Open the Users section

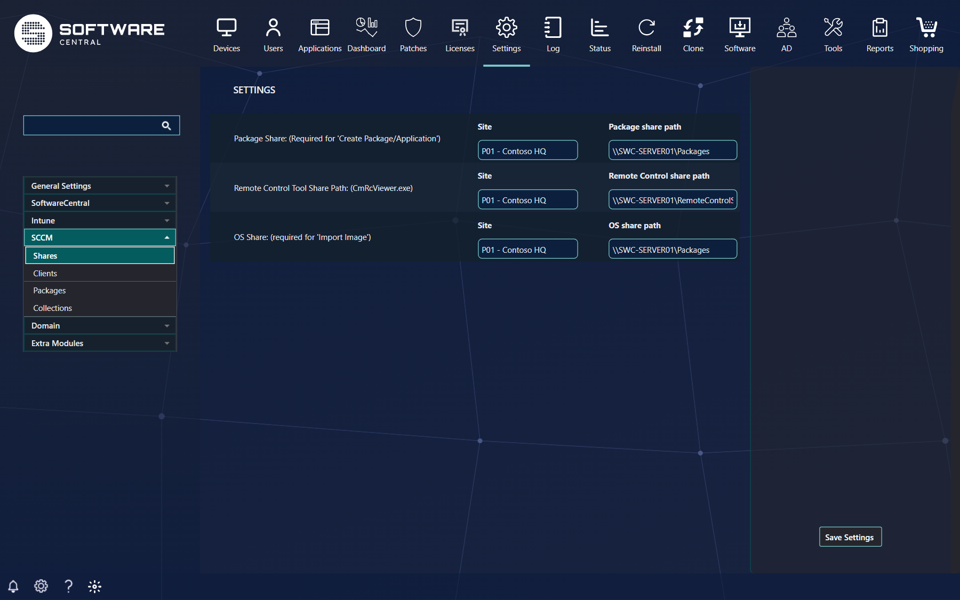point(273,35)
